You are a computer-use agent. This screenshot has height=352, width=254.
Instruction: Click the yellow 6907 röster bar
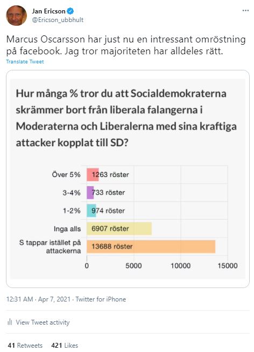pos(119,228)
